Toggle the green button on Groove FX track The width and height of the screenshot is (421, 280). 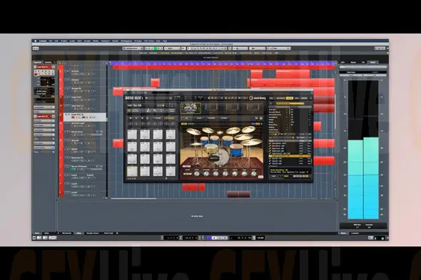73,170
